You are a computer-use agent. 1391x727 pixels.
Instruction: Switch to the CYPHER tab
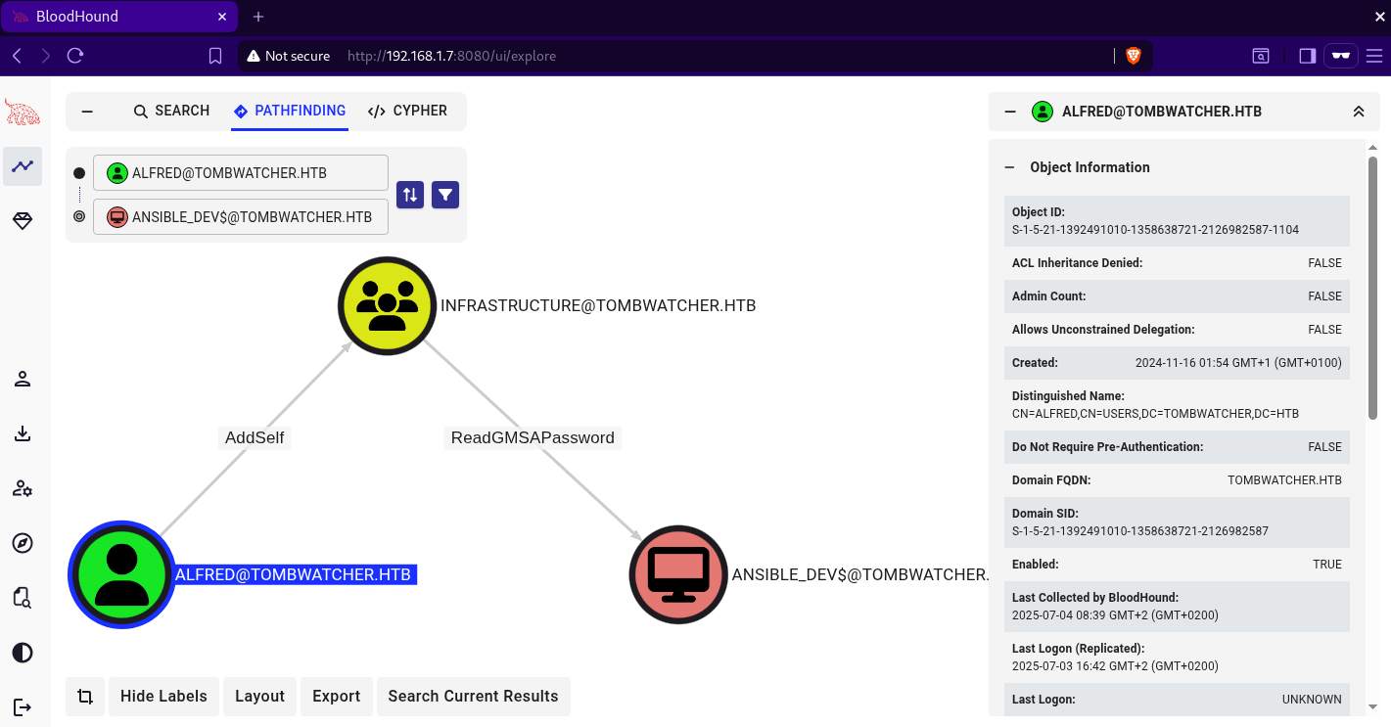tap(407, 112)
